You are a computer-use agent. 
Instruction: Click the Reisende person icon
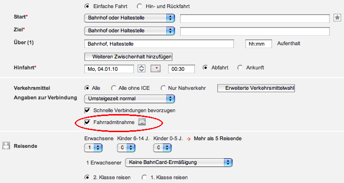(x=6, y=145)
